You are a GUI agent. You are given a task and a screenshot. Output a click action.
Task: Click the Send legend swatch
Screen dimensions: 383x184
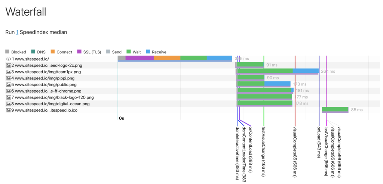click(108, 52)
